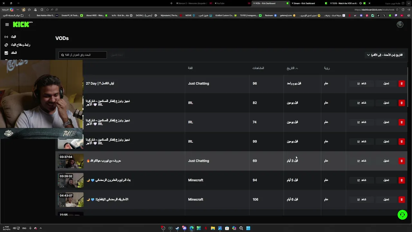Open the hamburger menu beside the Kick logo
Viewport: 412px width, 232px height.
click(7, 24)
